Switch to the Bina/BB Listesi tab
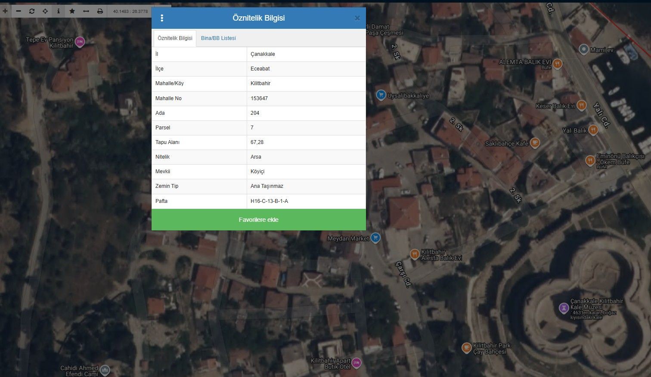Viewport: 651px width, 377px height. (218, 38)
